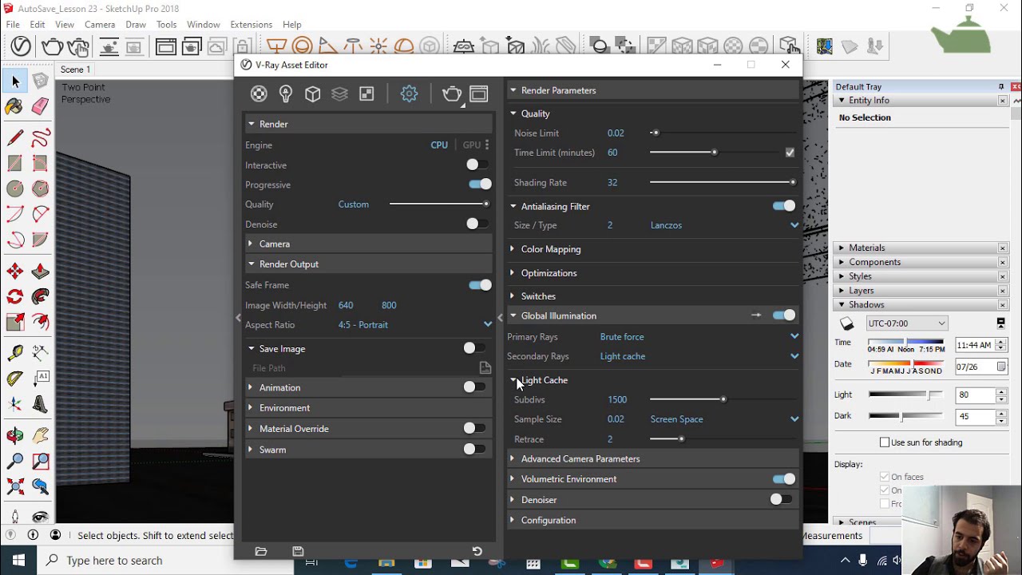Viewport: 1022px width, 575px height.
Task: Select the Move tool
Action: 14,272
